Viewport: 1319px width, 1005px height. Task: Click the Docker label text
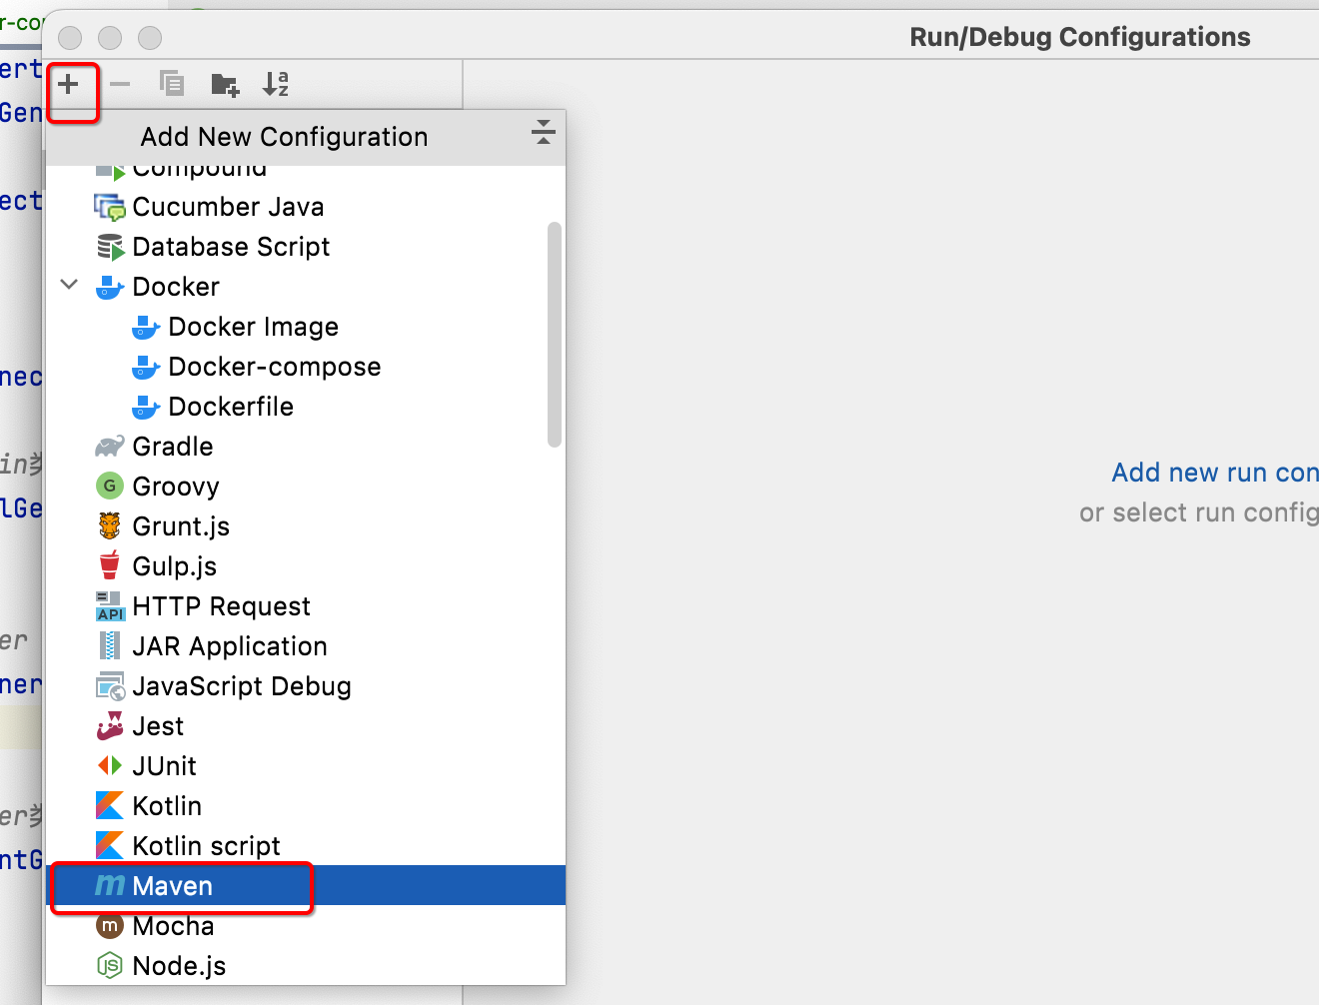pyautogui.click(x=176, y=287)
